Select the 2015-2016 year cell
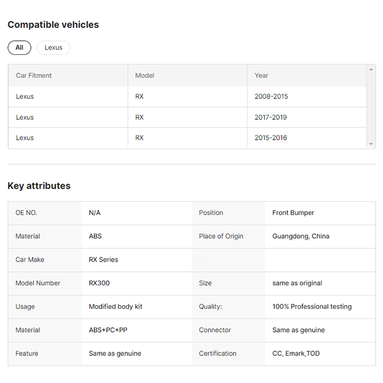The image size is (383, 383). tap(271, 138)
